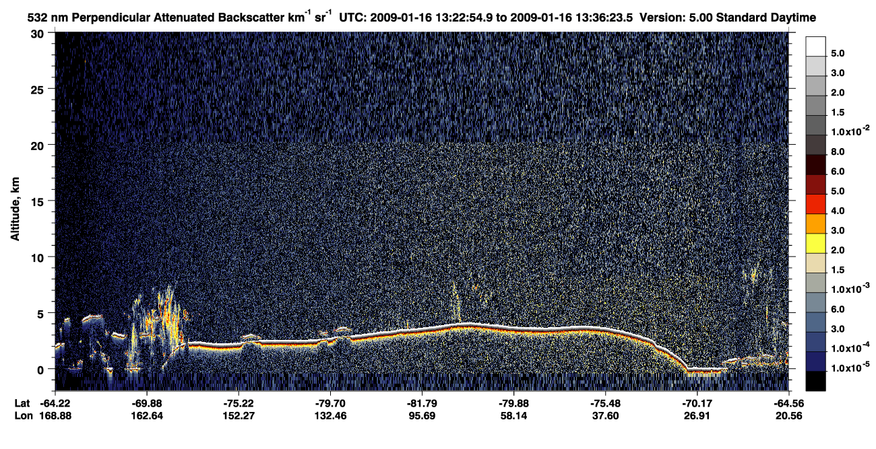Click latitude value '-69.88'
The image size is (876, 449).
click(x=148, y=403)
